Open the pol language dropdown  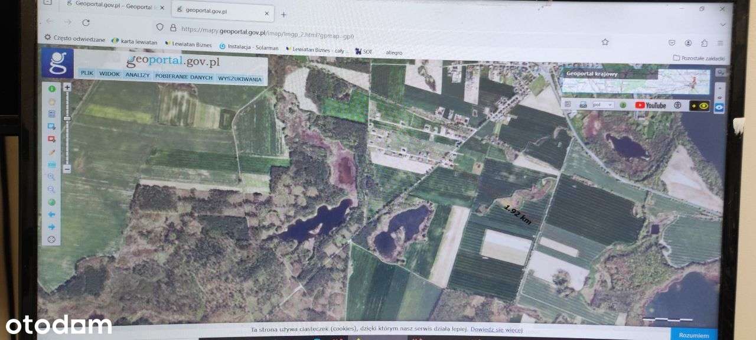[602, 104]
